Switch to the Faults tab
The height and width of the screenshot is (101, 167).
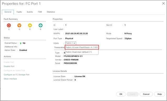coord(19,12)
